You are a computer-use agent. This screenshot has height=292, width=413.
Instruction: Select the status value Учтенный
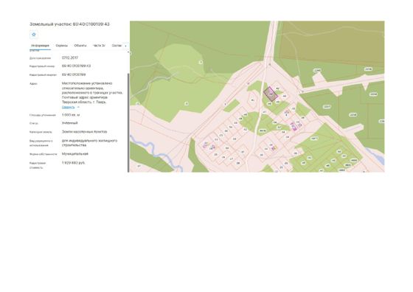pos(69,123)
